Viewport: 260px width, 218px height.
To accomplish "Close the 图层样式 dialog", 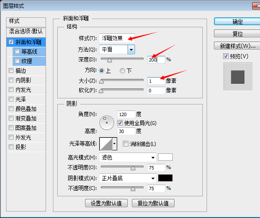I will [x=257, y=6].
